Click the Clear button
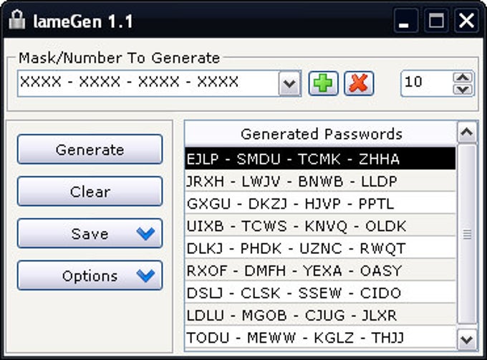 pyautogui.click(x=90, y=191)
